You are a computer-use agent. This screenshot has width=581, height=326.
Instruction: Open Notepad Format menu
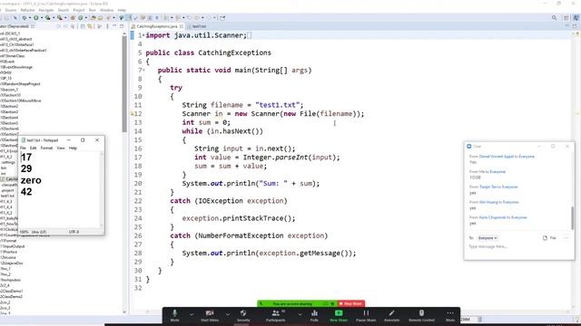tap(46, 148)
